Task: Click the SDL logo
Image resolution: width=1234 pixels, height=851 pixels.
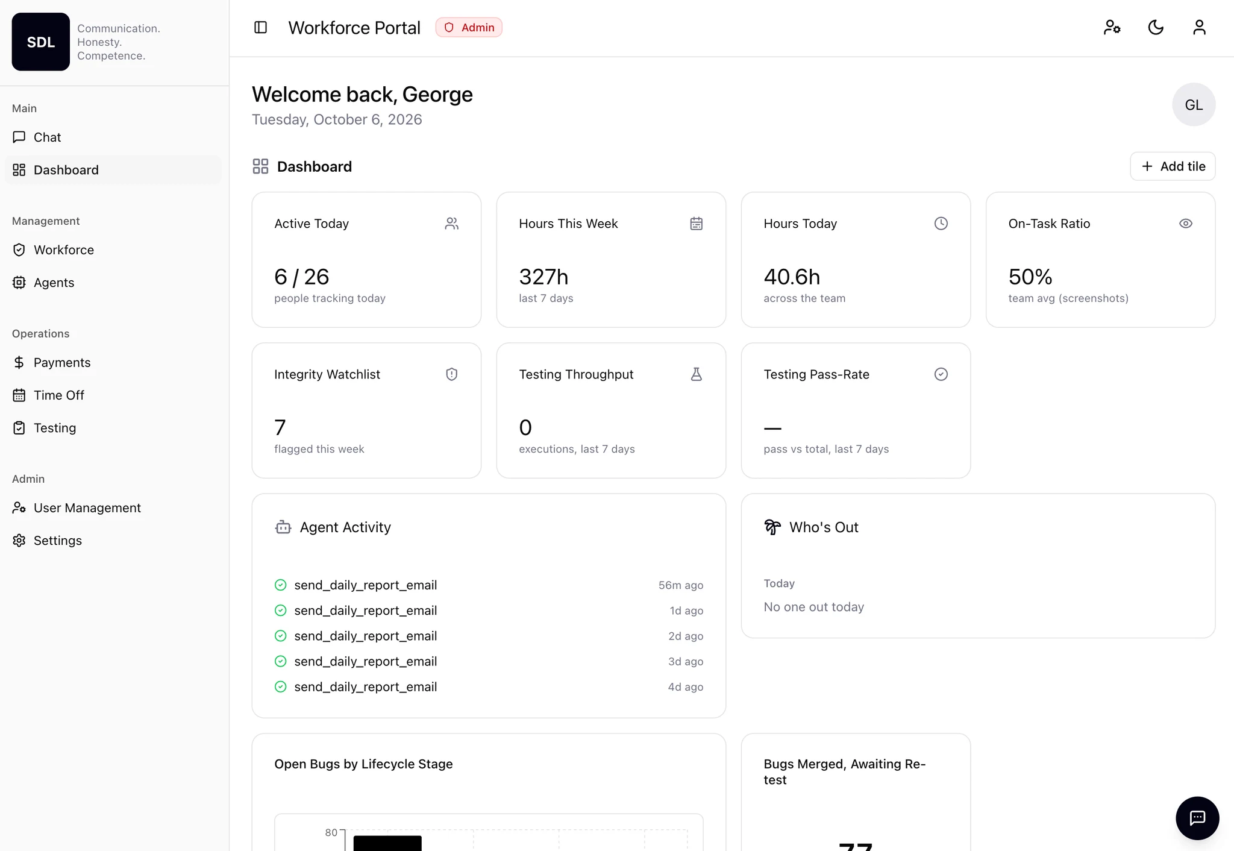Action: pyautogui.click(x=41, y=42)
